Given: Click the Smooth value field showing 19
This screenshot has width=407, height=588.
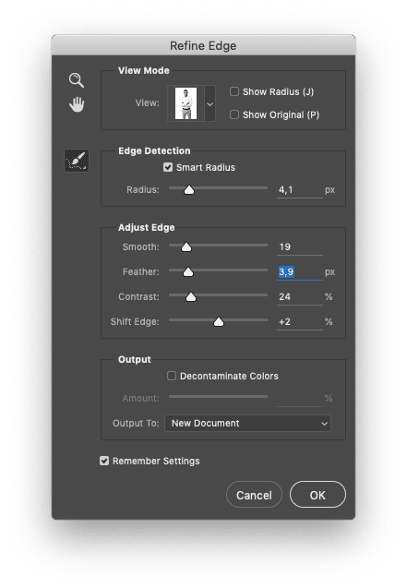Looking at the screenshot, I should tap(299, 246).
